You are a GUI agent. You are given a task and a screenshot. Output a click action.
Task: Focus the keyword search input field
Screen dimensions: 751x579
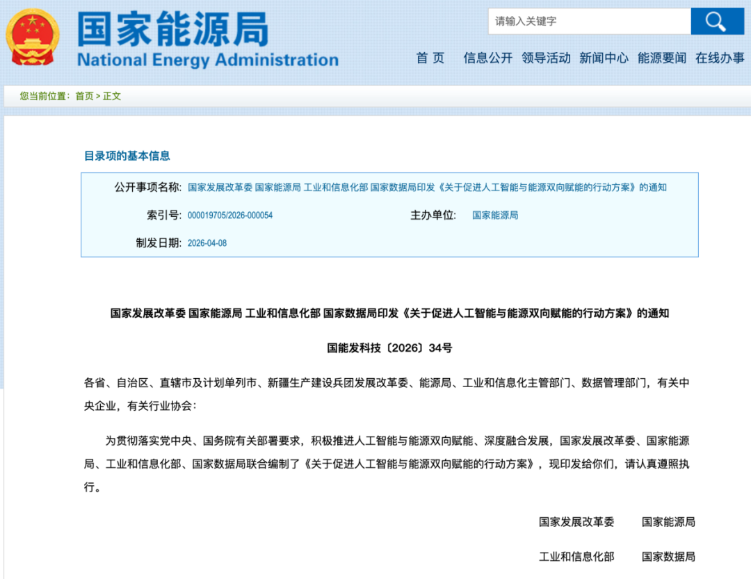[x=590, y=22]
